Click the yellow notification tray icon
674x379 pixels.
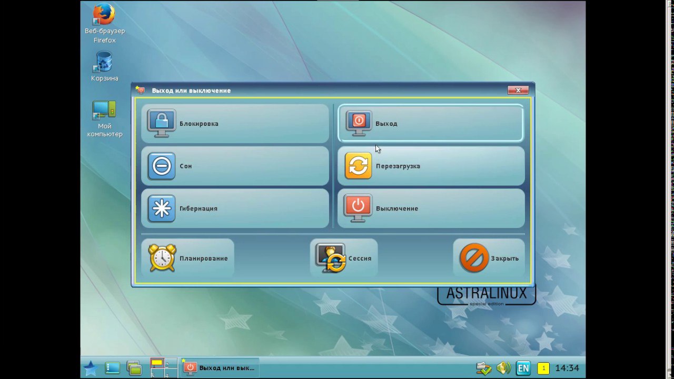[x=543, y=368]
